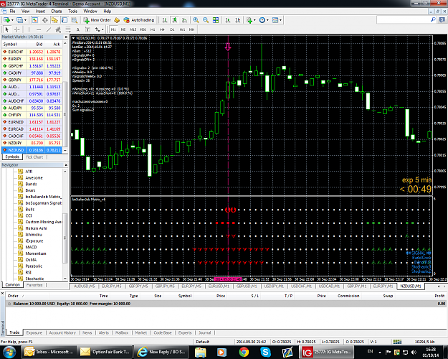Open the Periods clock icon

coord(262,20)
